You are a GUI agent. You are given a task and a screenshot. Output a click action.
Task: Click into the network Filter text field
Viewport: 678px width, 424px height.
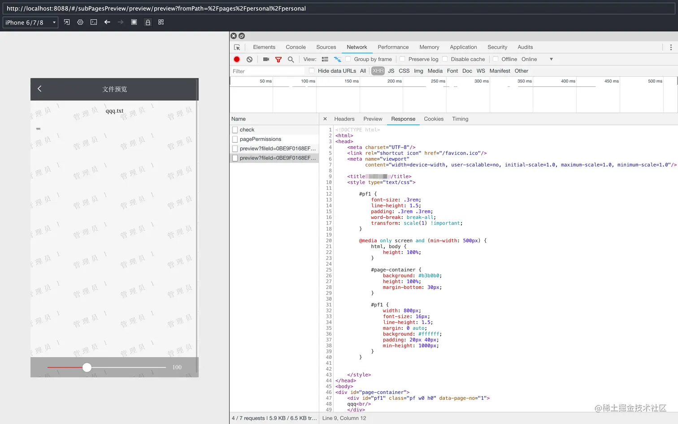pos(267,71)
